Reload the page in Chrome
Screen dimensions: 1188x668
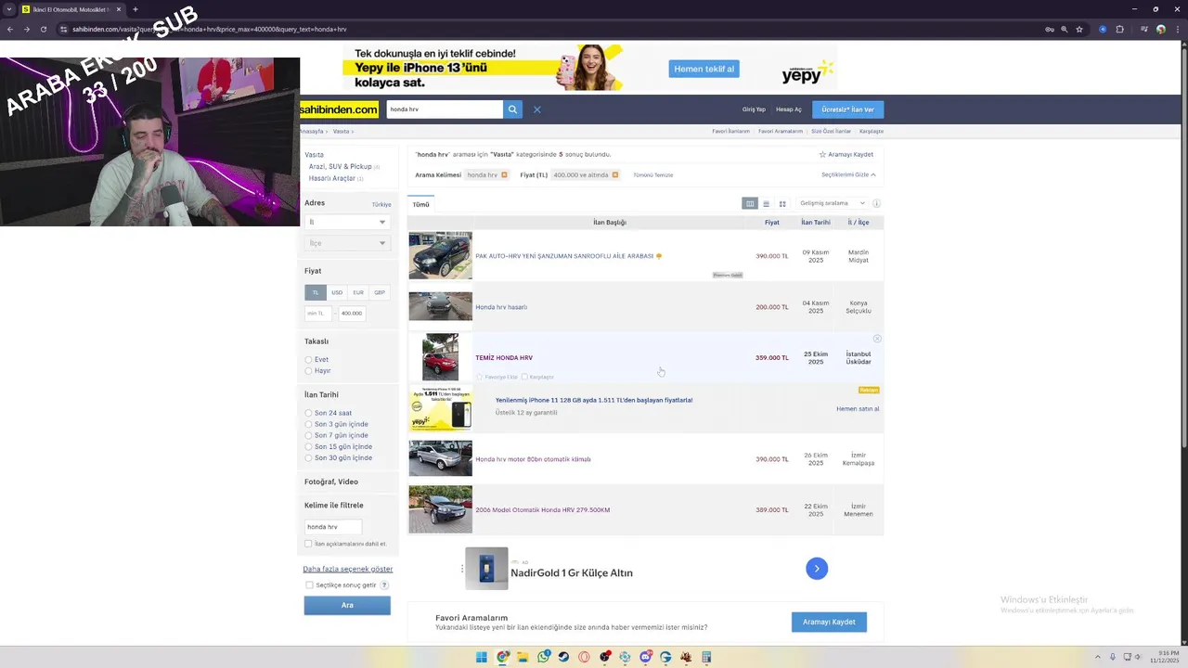43,29
